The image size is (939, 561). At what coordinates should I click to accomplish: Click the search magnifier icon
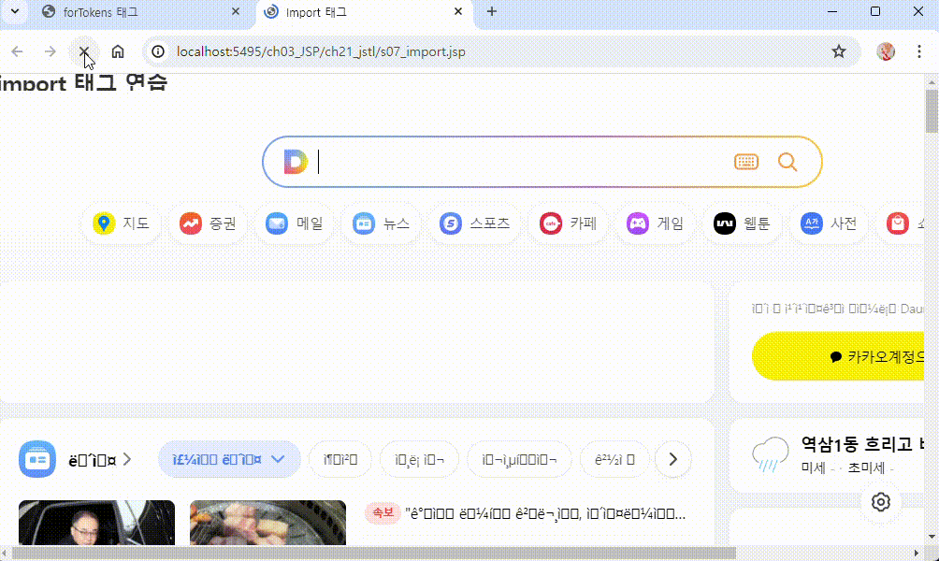(787, 162)
